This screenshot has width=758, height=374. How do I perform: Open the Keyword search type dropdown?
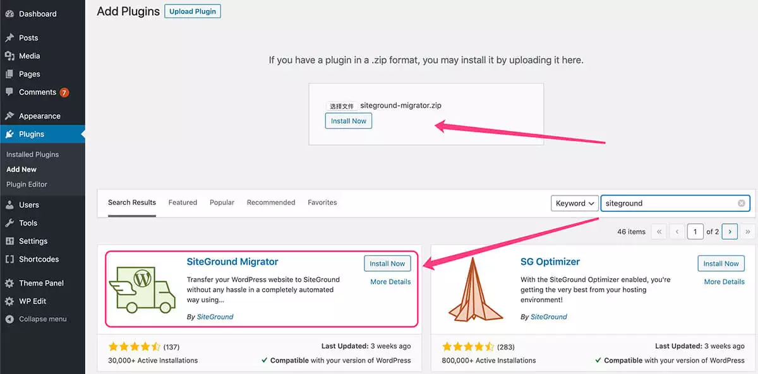pyautogui.click(x=575, y=203)
